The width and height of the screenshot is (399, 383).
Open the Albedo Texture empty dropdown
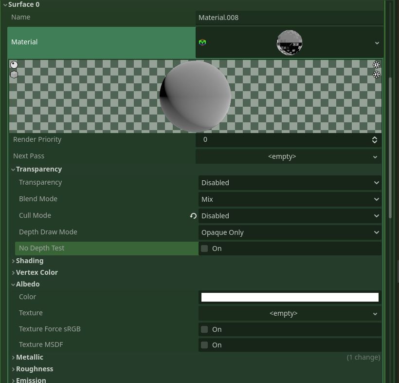(290, 313)
